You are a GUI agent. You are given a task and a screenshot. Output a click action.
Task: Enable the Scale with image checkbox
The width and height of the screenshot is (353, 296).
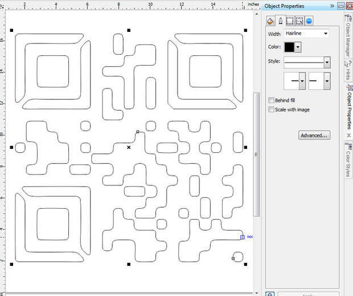(271, 110)
